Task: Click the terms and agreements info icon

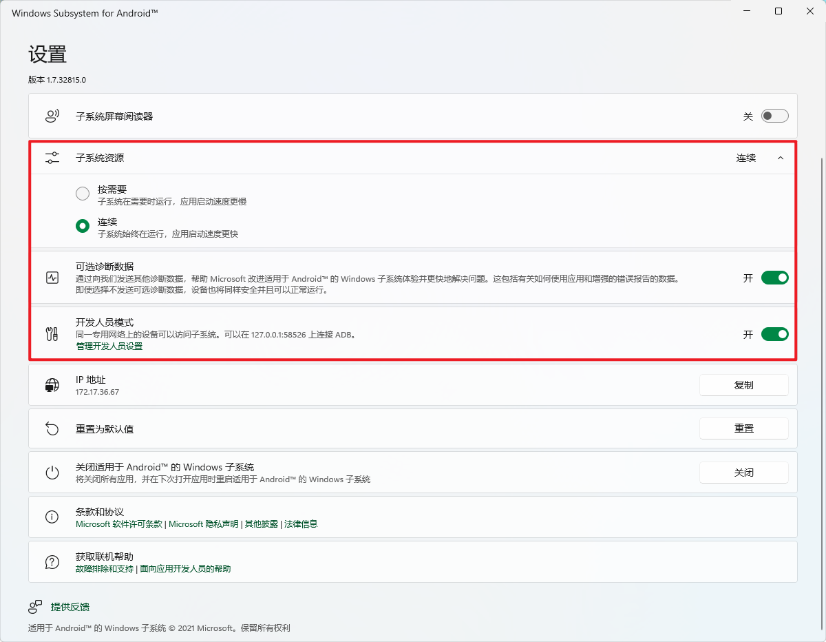Action: 52,517
